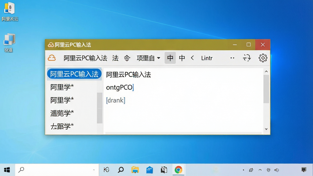This screenshot has height=176, width=313.
Task: Open the documents app icon on taskbar
Action: [x=164, y=170]
